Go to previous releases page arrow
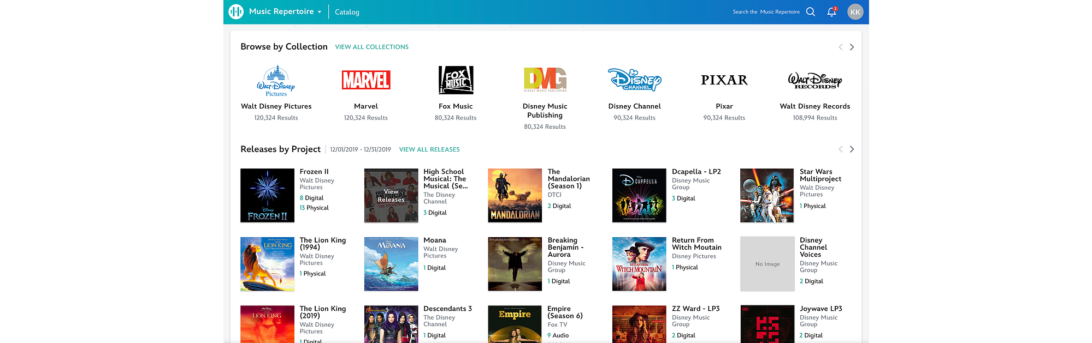The width and height of the screenshot is (1092, 343). (841, 149)
